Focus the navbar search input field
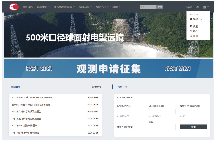 (148, 7)
